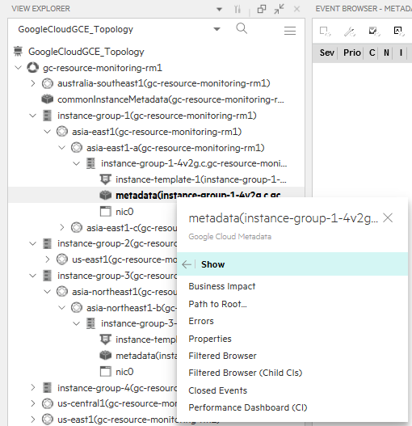Select the asia-east1-c tree row label
Screen dimensions: 412x426
click(x=132, y=228)
